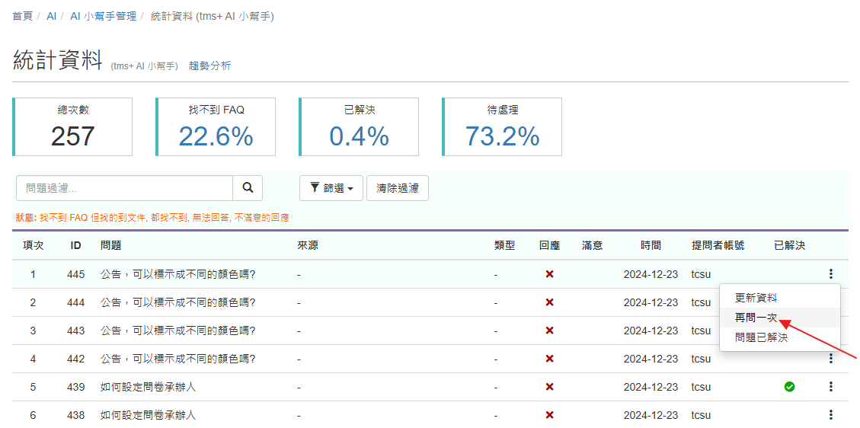860x428 pixels.
Task: Open the three-dot menu for row ID 438
Action: click(830, 415)
